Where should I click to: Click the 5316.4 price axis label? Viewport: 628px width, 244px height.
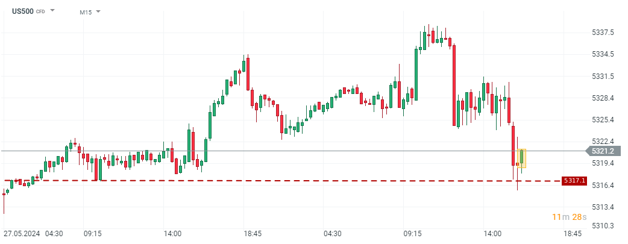(603, 185)
